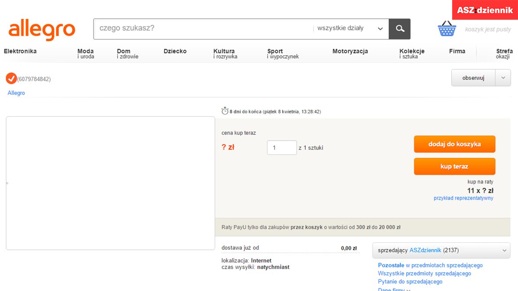This screenshot has height=291, width=518.
Task: Click the 'obserwuj' button
Action: (x=473, y=78)
